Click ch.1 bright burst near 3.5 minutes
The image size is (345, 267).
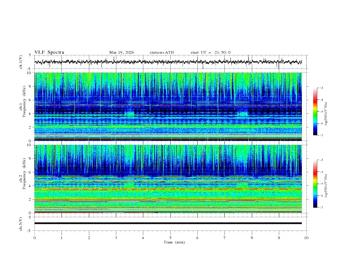click(129, 113)
